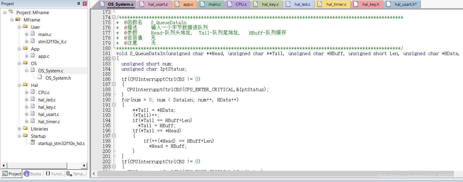The width and height of the screenshot is (463, 182).
Task: Select OS_System.h header in tree
Action: click(58, 78)
